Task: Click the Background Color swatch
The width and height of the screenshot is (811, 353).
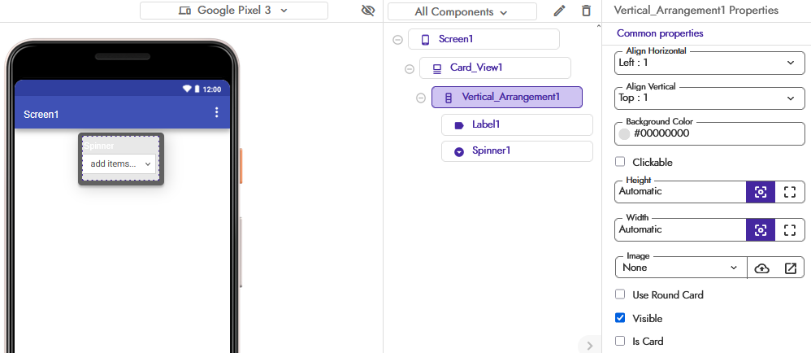Action: pos(625,133)
